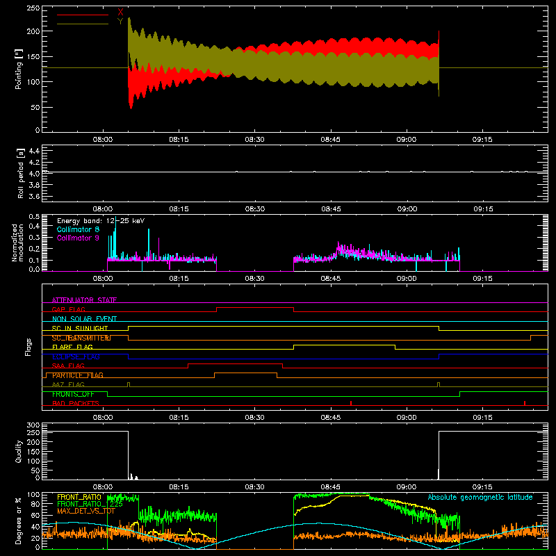Click the GAP_FLAG label
Image resolution: width=556 pixels, height=556 pixels.
pyautogui.click(x=68, y=309)
